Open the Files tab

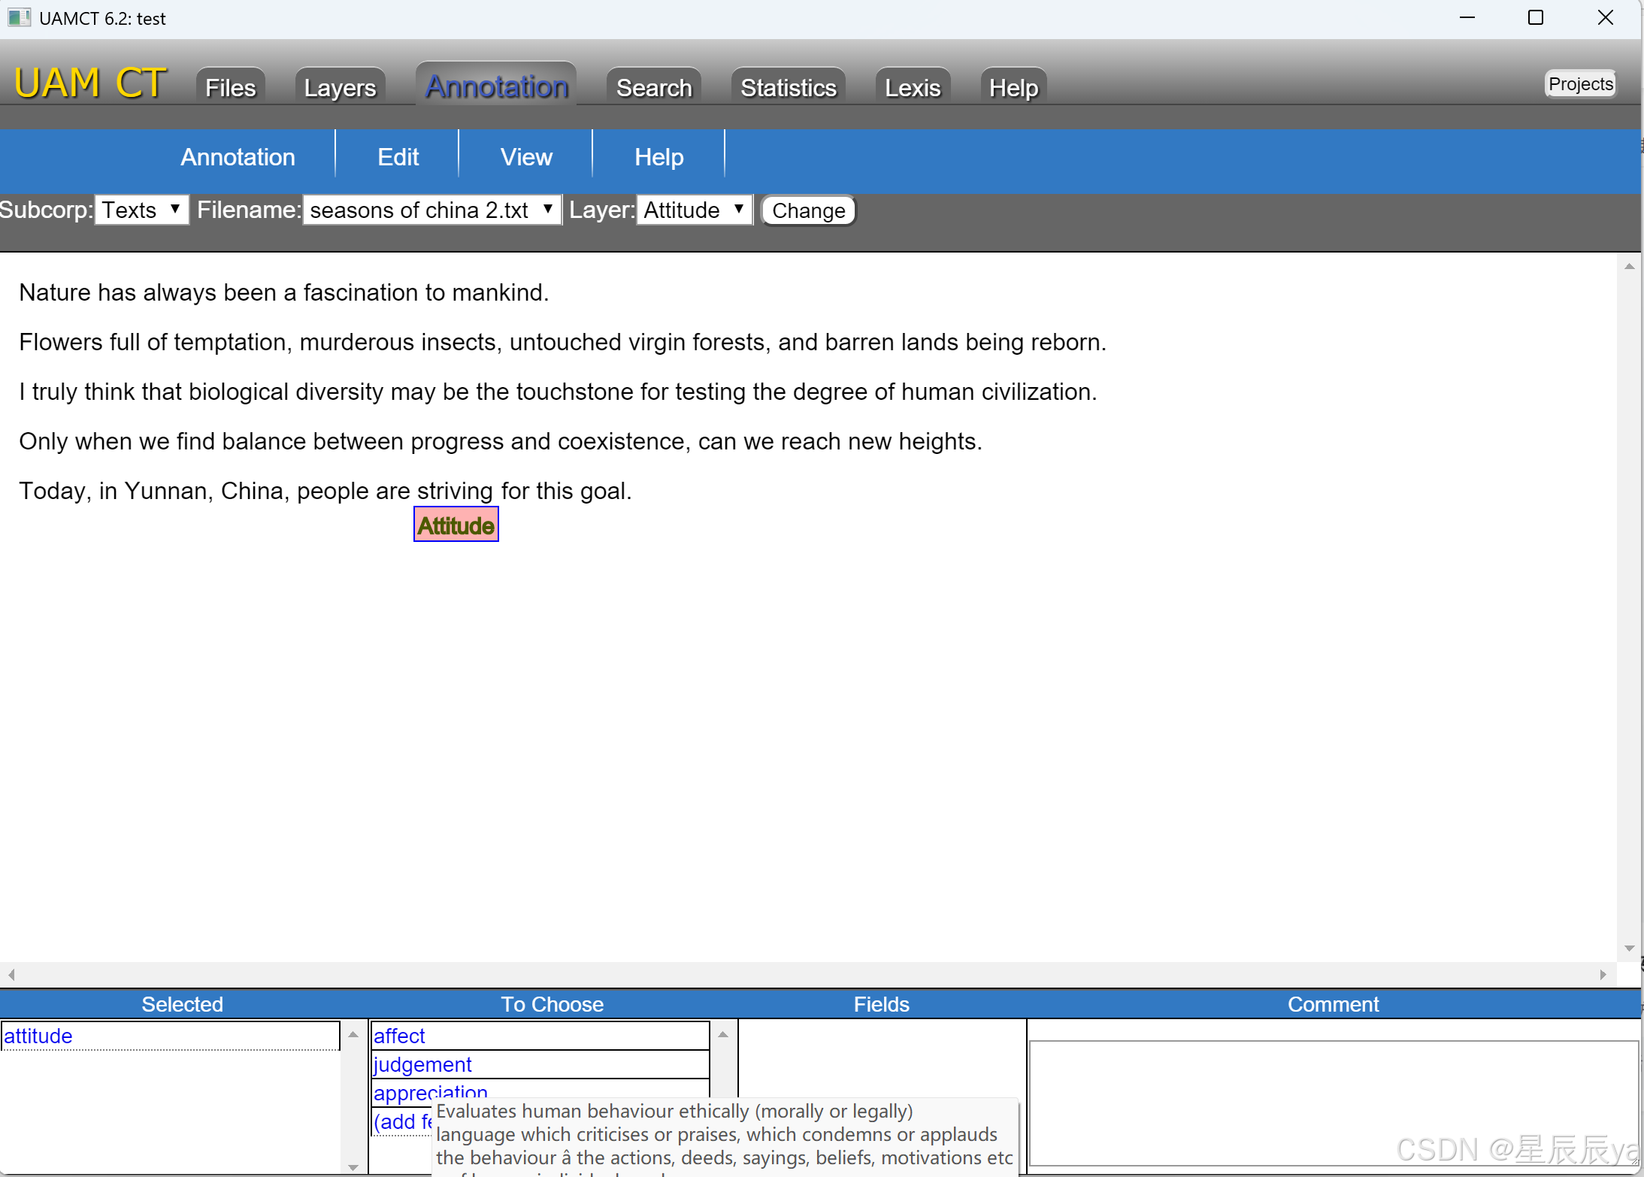coord(229,86)
